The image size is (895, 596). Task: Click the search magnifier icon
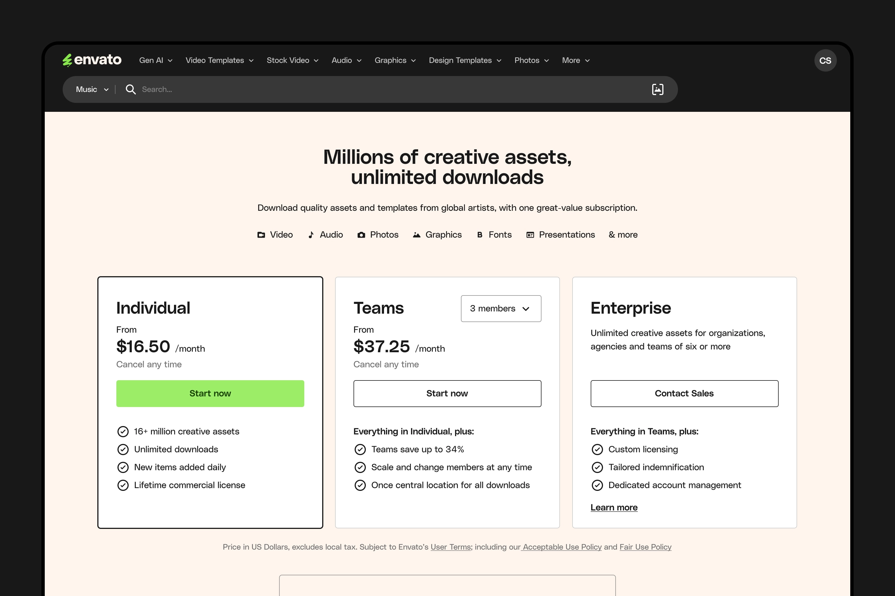[130, 89]
